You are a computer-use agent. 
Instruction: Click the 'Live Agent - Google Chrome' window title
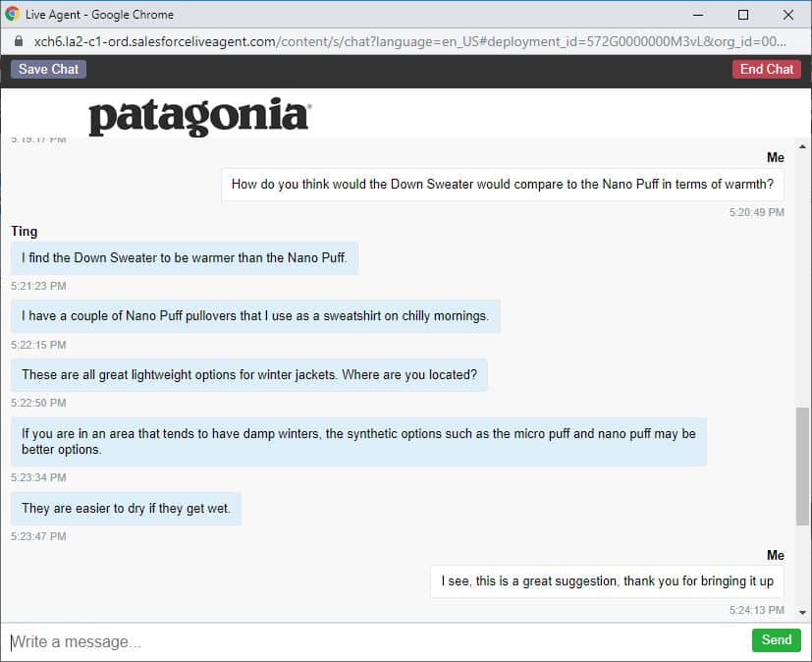99,15
